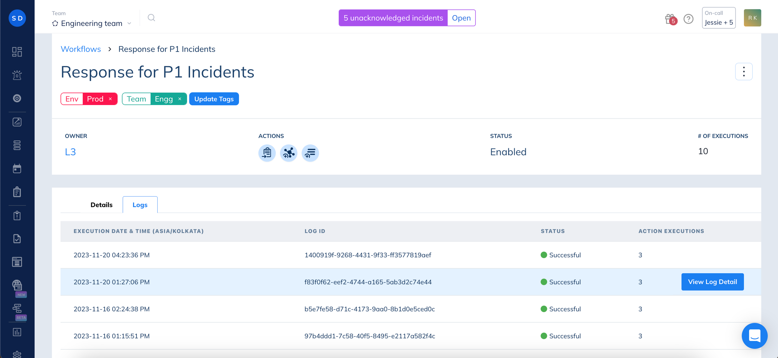Click the Log ID column header
This screenshot has width=778, height=358.
click(x=315, y=231)
